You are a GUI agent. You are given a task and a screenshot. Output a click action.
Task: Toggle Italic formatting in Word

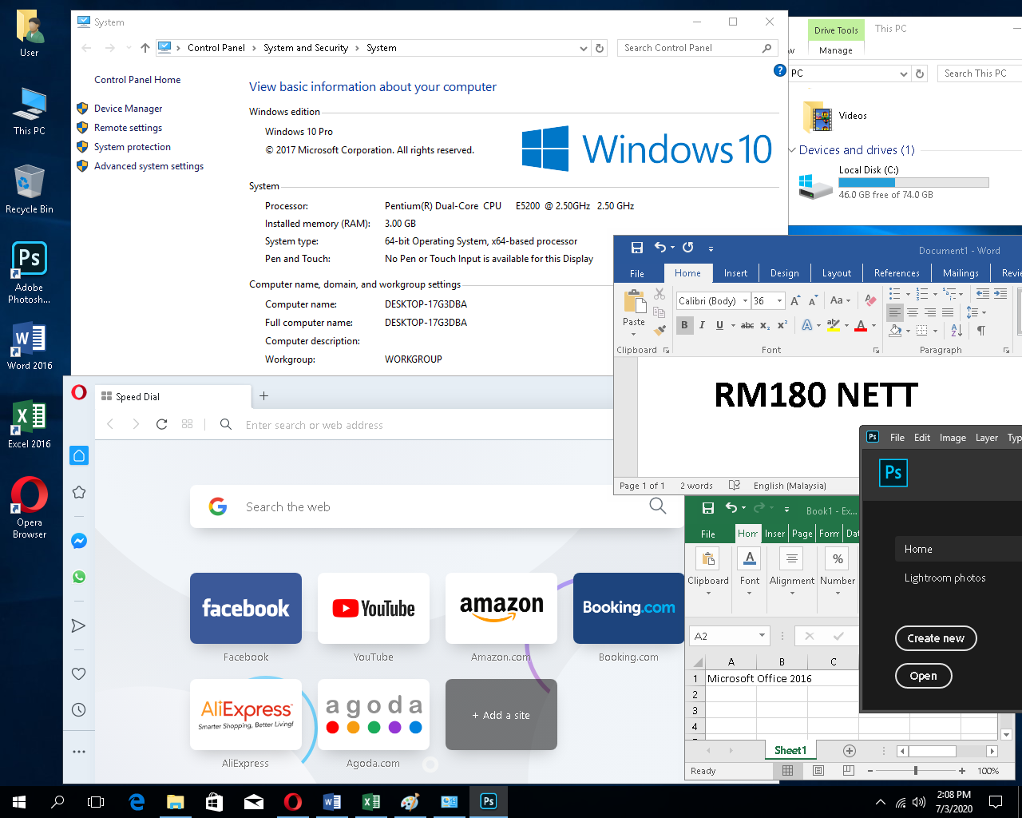coord(702,325)
